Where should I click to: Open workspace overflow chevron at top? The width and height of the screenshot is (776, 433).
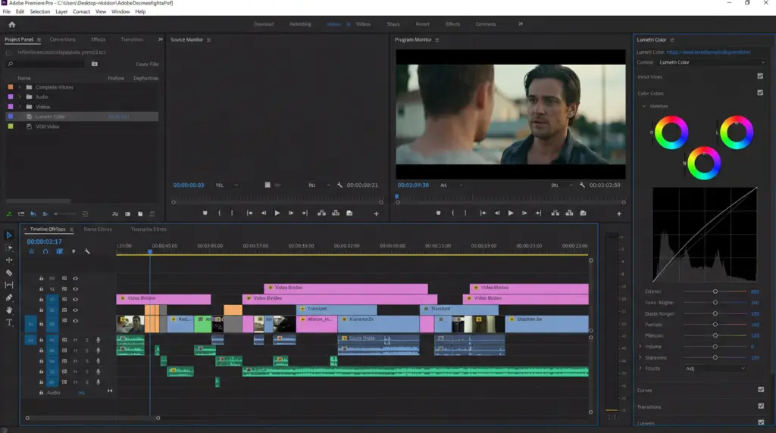(x=521, y=23)
